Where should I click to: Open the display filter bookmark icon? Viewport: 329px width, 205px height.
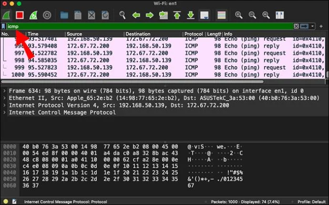[x=3, y=26]
